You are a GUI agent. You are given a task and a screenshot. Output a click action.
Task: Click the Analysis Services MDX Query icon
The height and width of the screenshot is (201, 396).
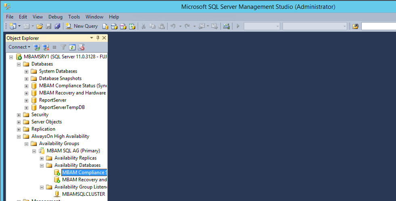114,26
